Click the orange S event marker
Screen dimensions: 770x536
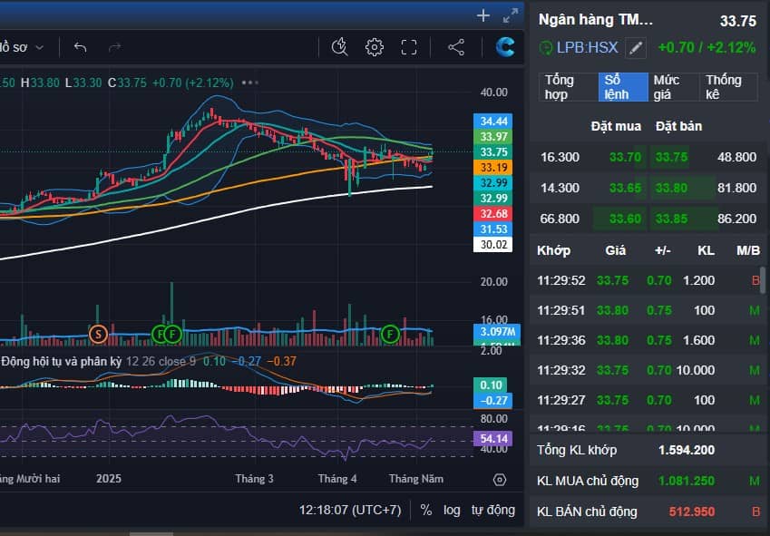98,335
